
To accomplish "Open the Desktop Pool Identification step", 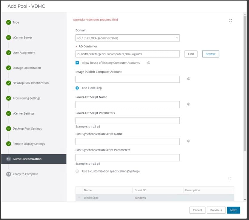I will 30,83.
